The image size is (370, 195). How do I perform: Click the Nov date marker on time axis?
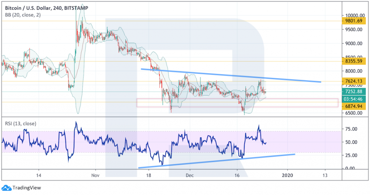[95, 176]
